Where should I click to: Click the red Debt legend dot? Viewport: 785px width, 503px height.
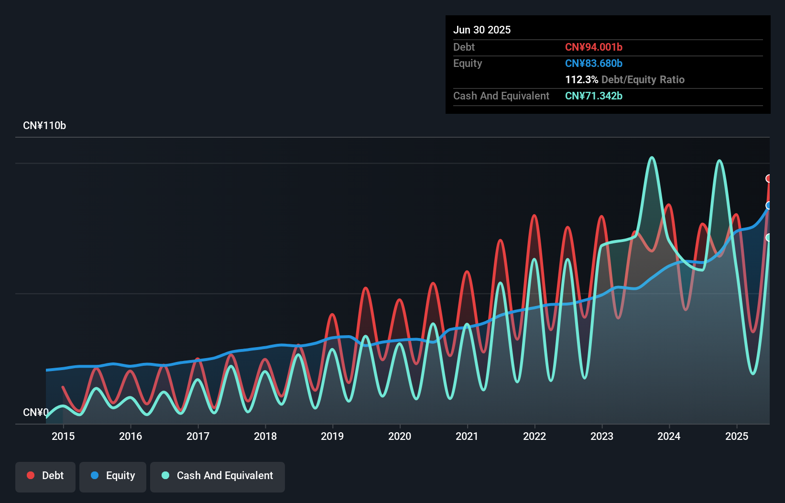[30, 475]
